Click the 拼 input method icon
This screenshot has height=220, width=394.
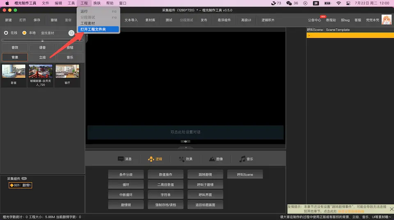316,3
